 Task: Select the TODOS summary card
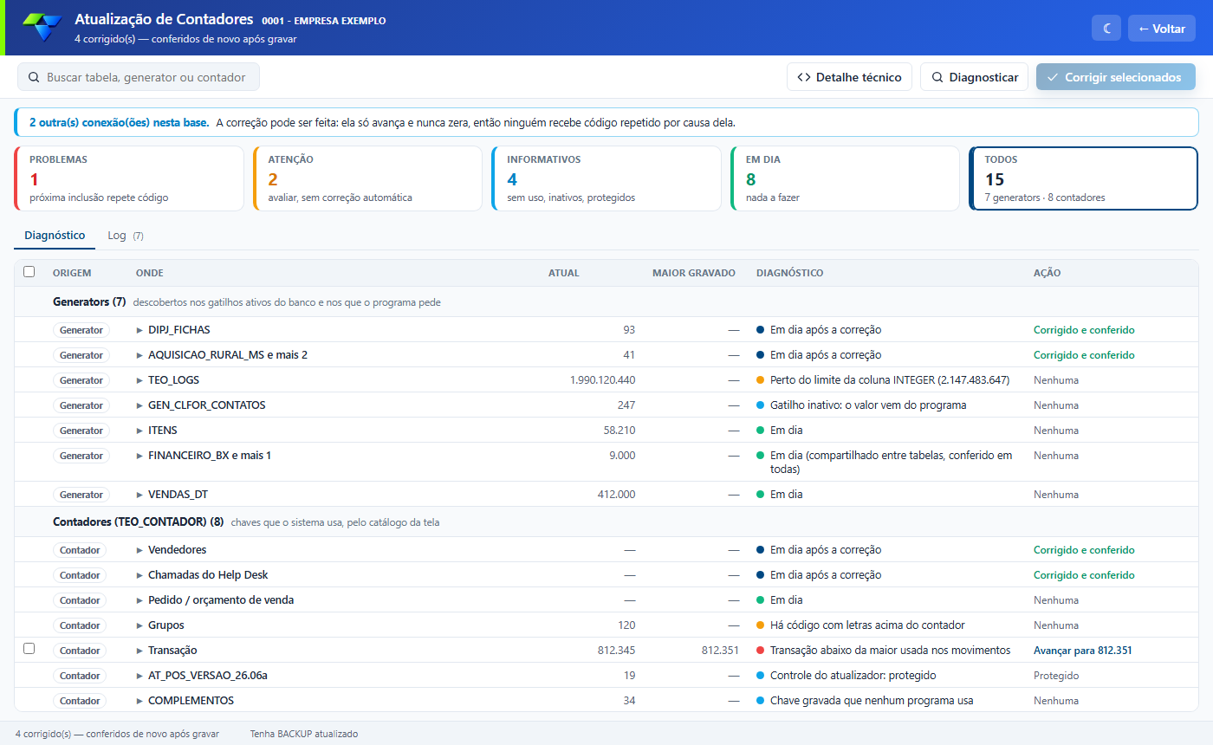tap(1083, 178)
